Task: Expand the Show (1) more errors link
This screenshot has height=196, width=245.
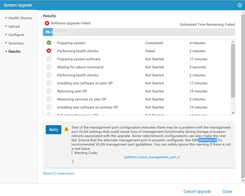Action: click(59, 174)
